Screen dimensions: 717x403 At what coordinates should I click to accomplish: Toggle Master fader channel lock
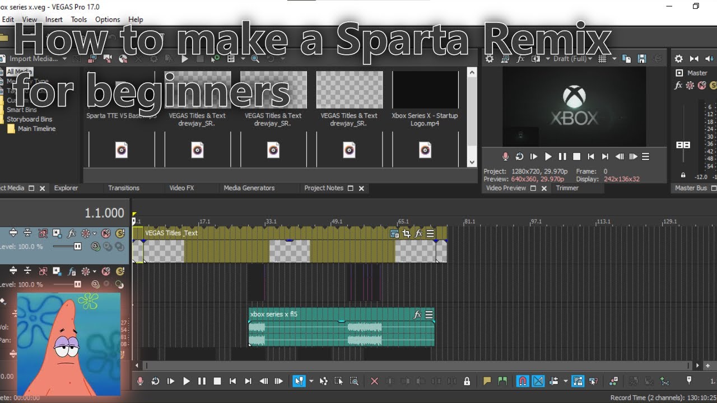click(683, 175)
